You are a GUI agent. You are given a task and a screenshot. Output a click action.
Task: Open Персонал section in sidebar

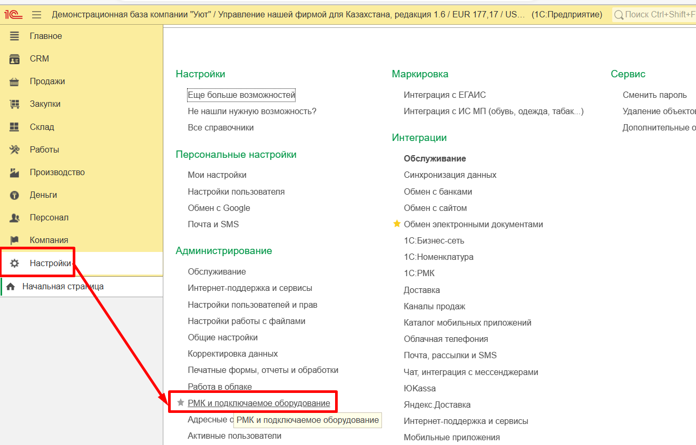[x=49, y=217]
